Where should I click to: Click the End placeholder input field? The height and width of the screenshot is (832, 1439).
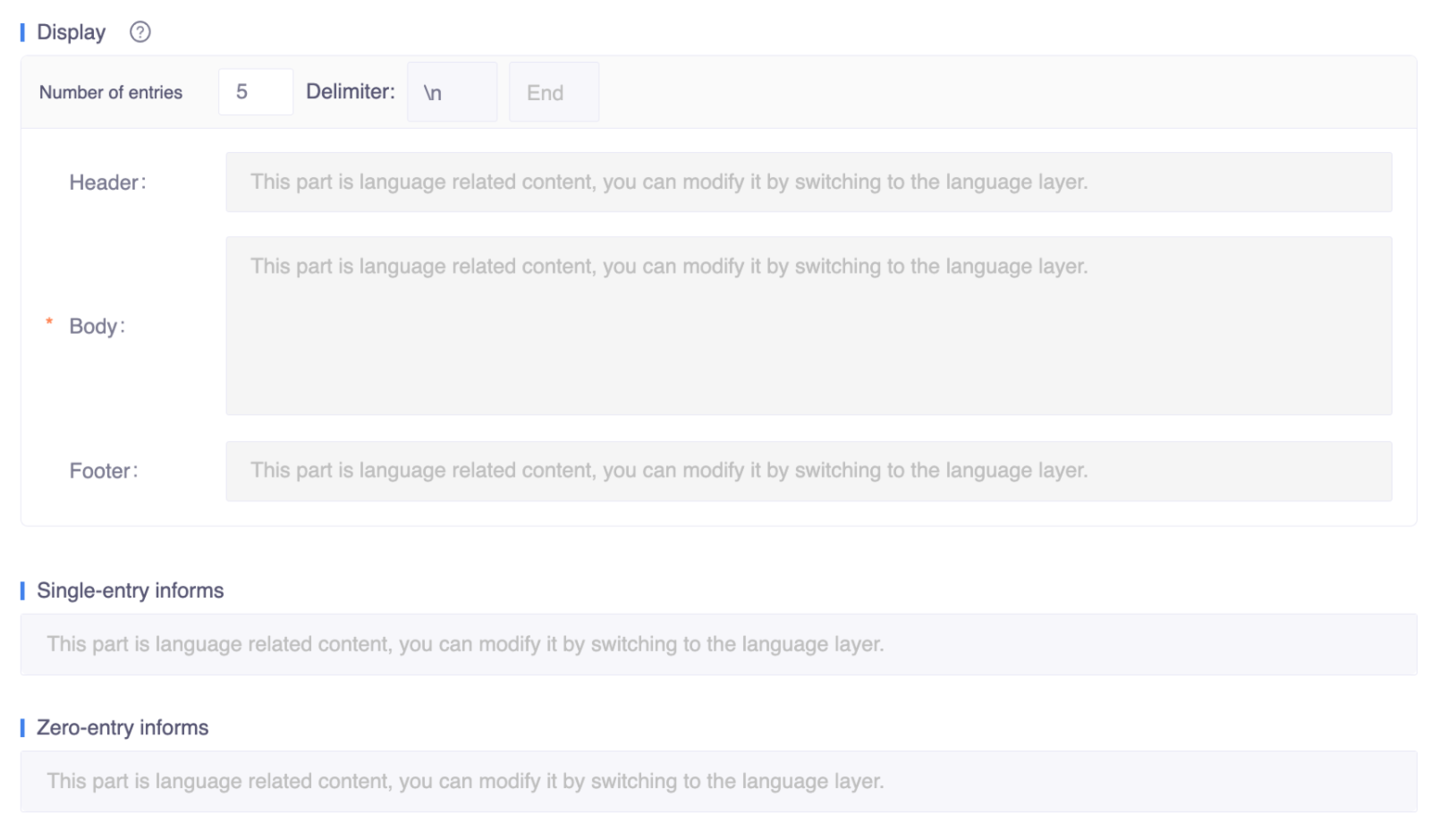pyautogui.click(x=554, y=92)
